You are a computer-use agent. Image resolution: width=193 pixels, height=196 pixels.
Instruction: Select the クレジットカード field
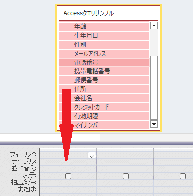(104, 107)
